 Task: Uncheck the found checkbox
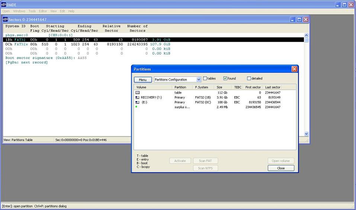pyautogui.click(x=225, y=78)
